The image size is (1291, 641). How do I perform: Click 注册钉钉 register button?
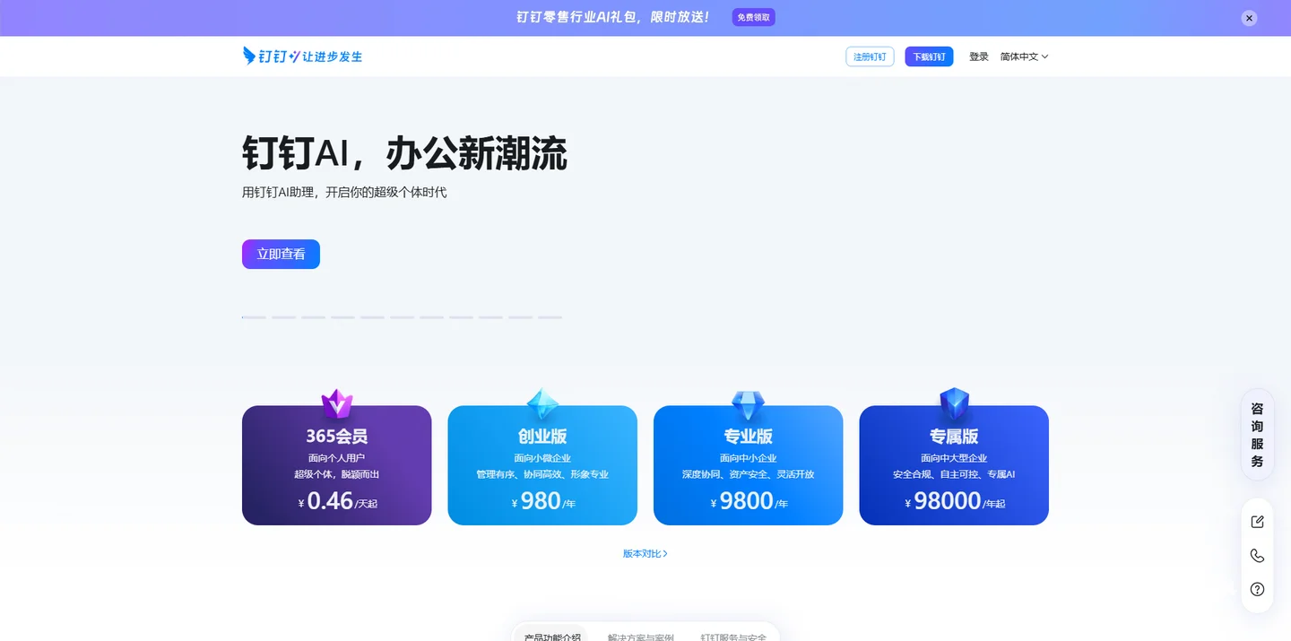point(870,56)
